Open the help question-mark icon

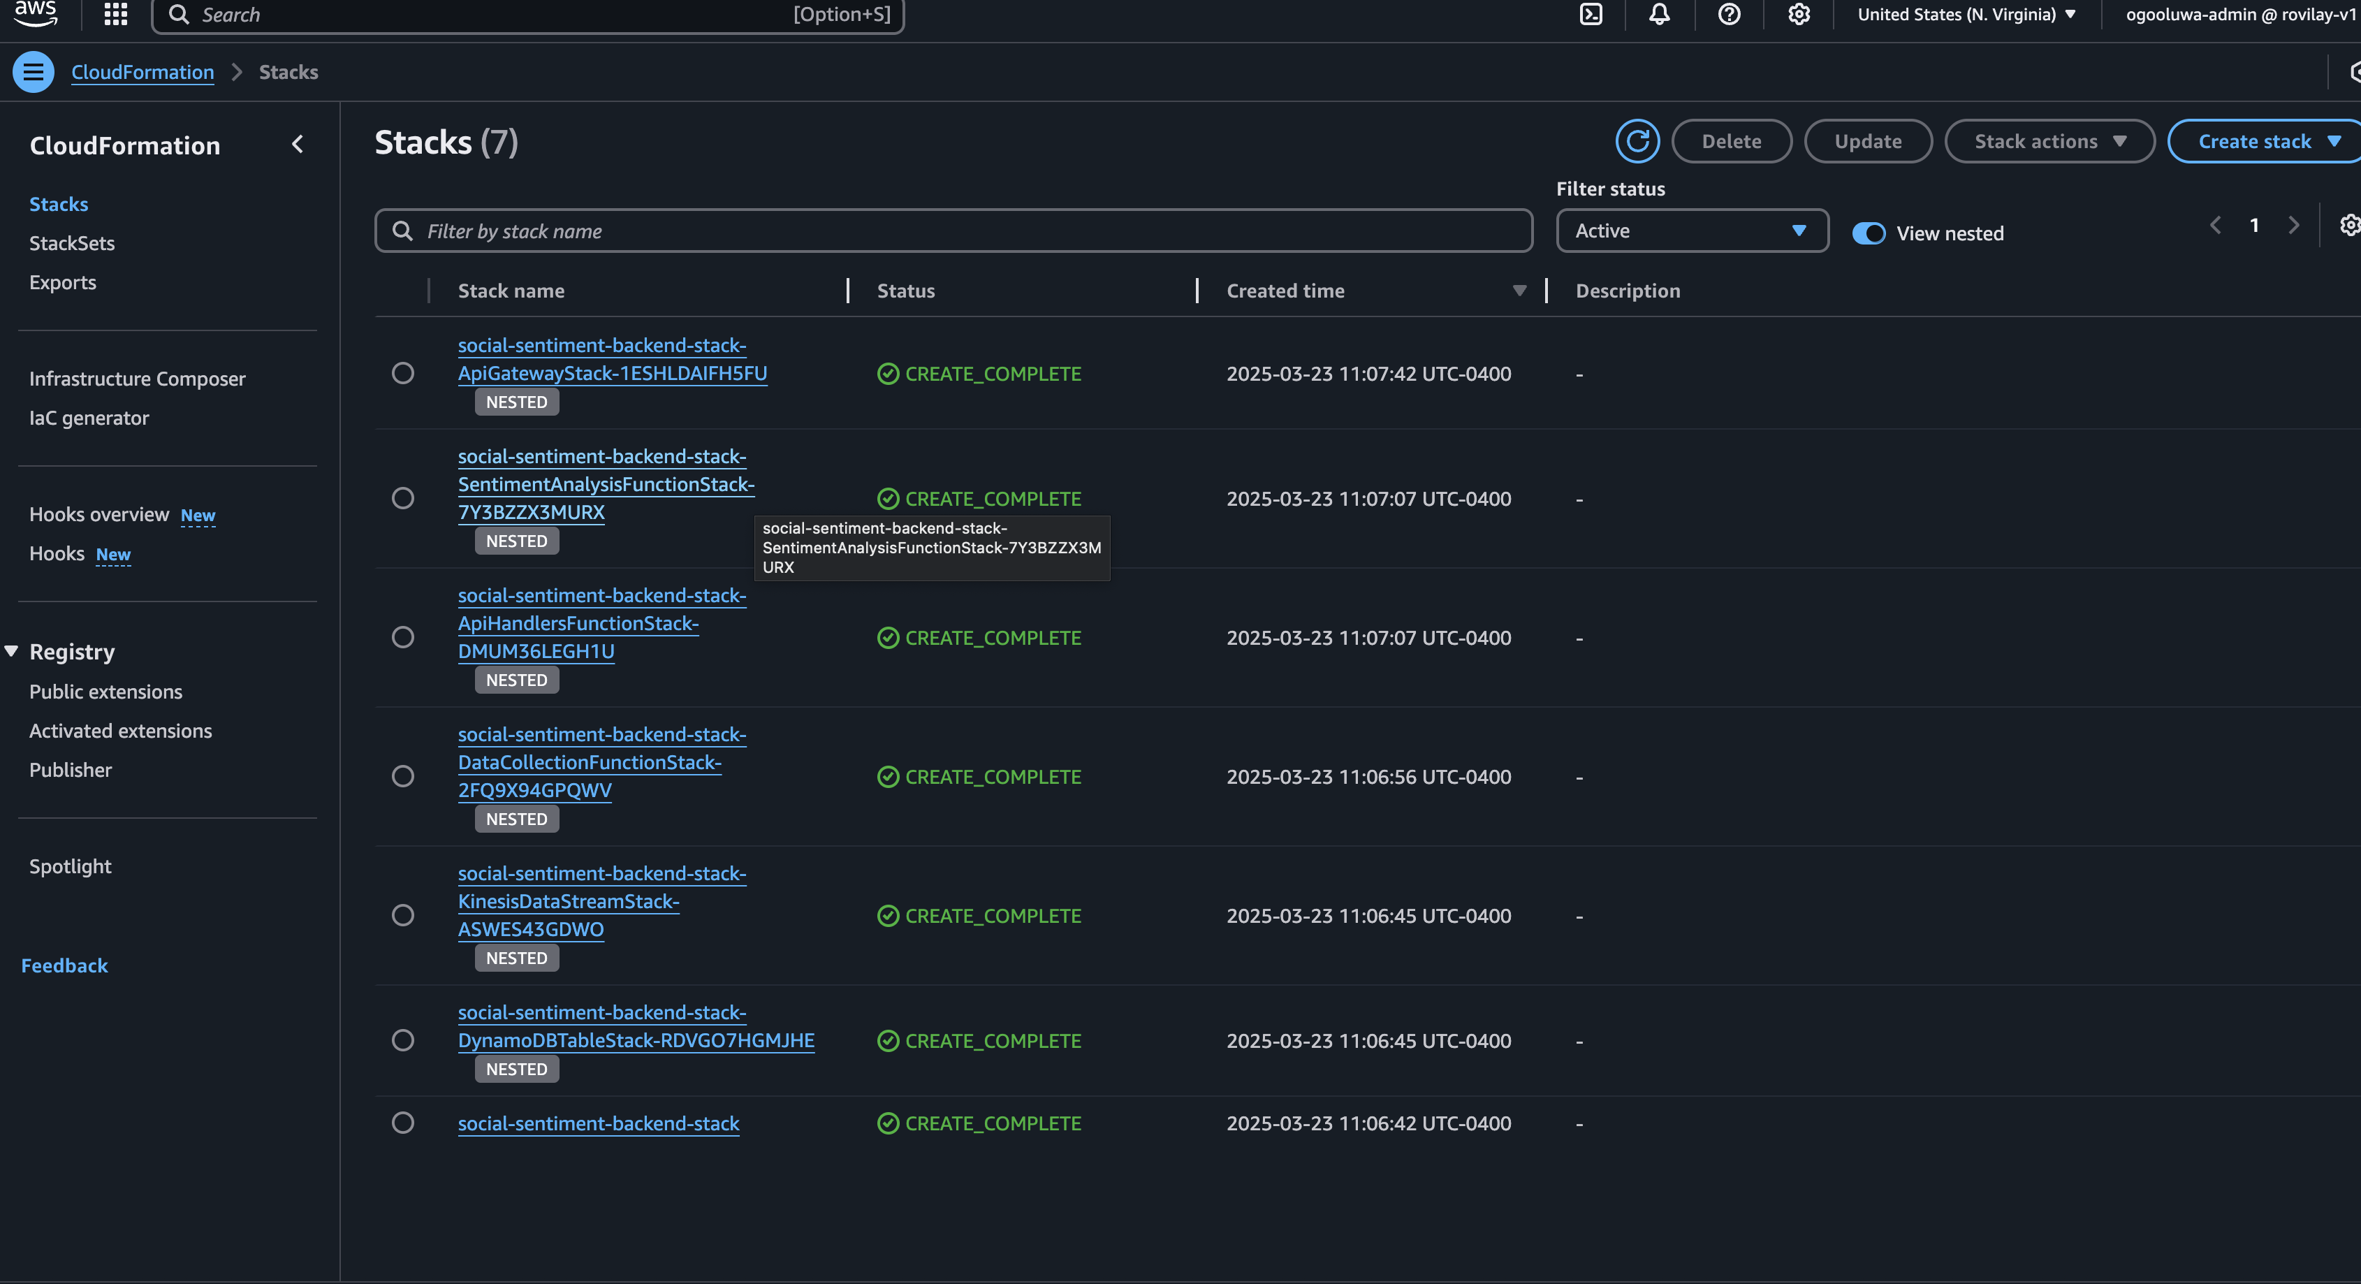1729,14
